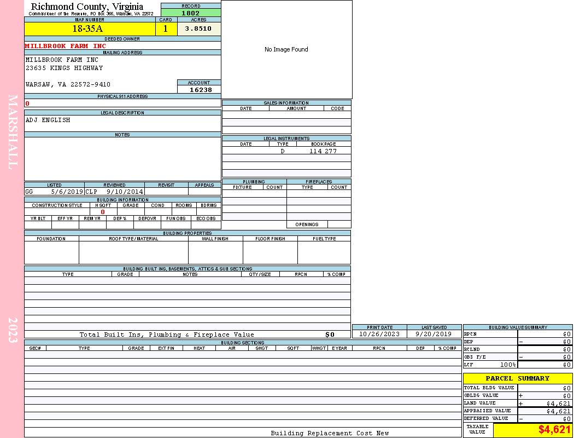Screen dimensions: 574x438
Task: Select the map number 18-35A field
Action: pyautogui.click(x=90, y=28)
